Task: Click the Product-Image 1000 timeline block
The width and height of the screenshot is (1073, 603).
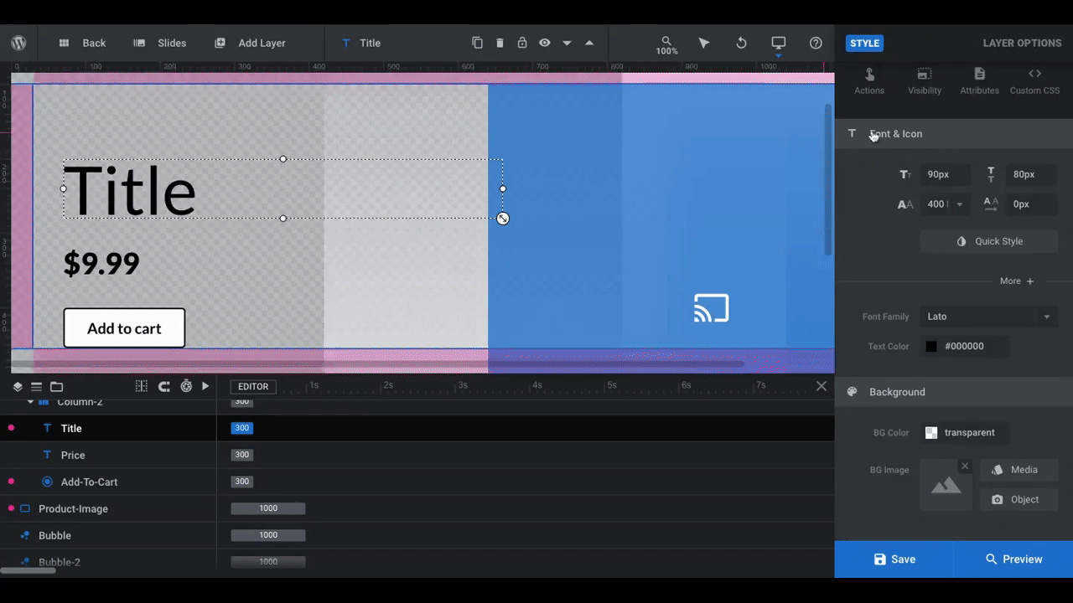Action: pos(268,508)
